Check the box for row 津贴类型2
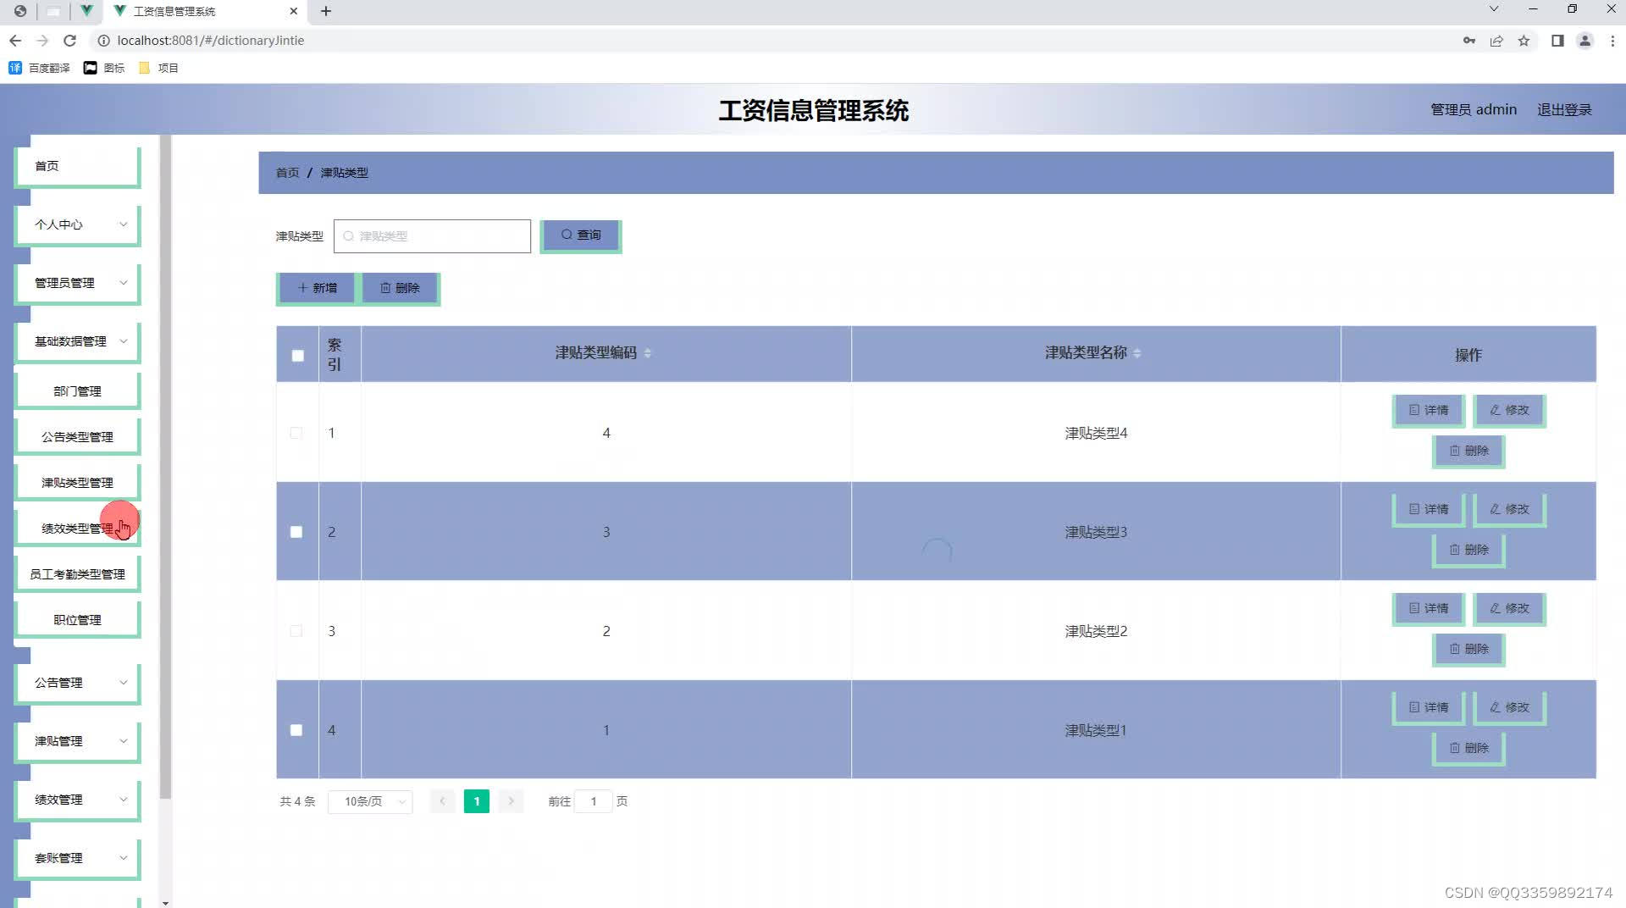Viewport: 1626px width, 908px height. pos(296,631)
